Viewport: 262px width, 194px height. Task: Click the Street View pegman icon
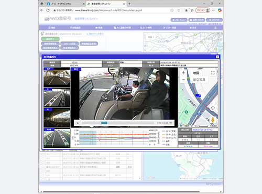point(213,120)
